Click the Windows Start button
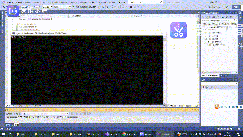Screen dimensions: 243x137 tap(3, 134)
